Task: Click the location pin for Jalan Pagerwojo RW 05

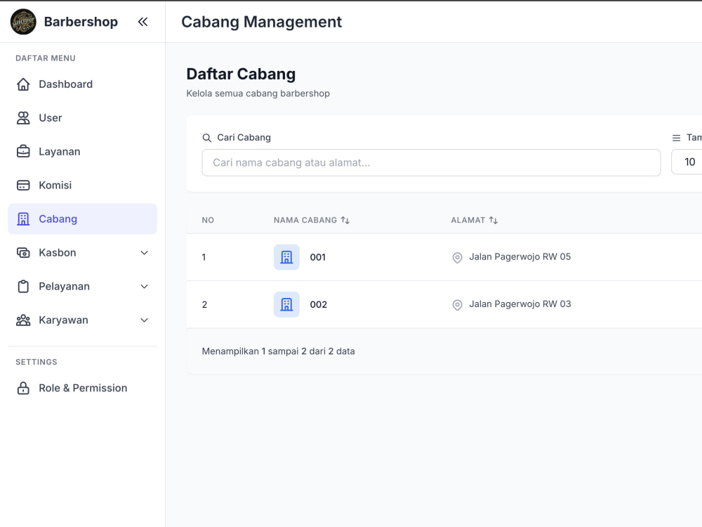Action: pos(457,258)
